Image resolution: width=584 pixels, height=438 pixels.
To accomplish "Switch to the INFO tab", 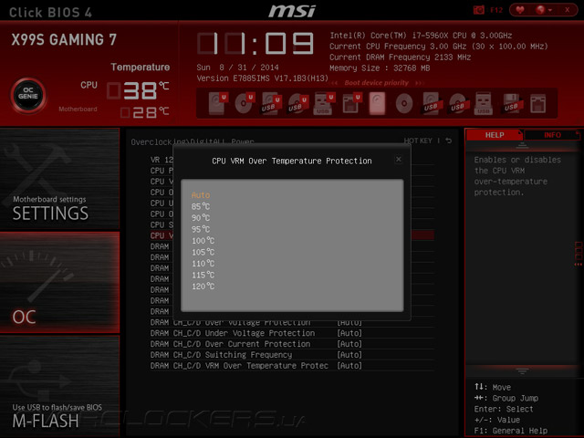I will [x=552, y=135].
